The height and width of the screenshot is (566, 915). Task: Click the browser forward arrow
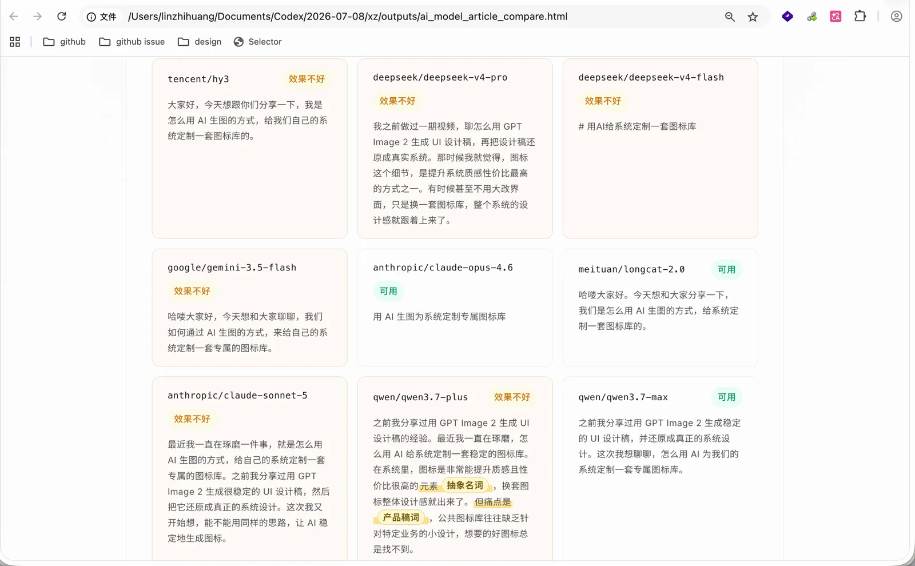tap(37, 17)
